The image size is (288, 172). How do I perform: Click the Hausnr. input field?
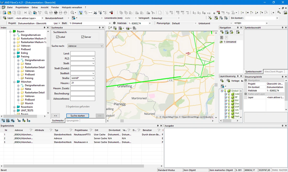coord(83,83)
